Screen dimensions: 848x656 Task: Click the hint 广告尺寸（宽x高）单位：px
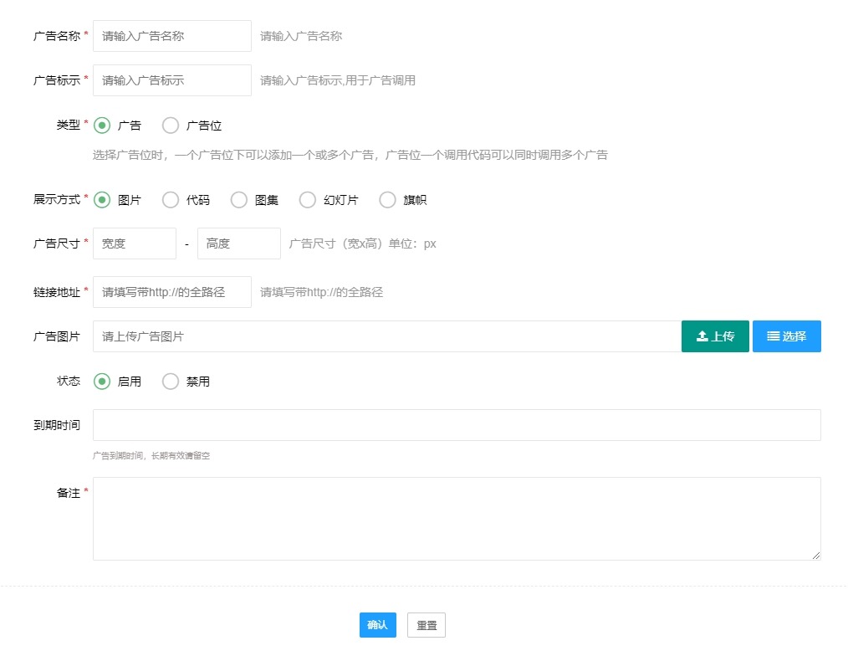pos(362,243)
